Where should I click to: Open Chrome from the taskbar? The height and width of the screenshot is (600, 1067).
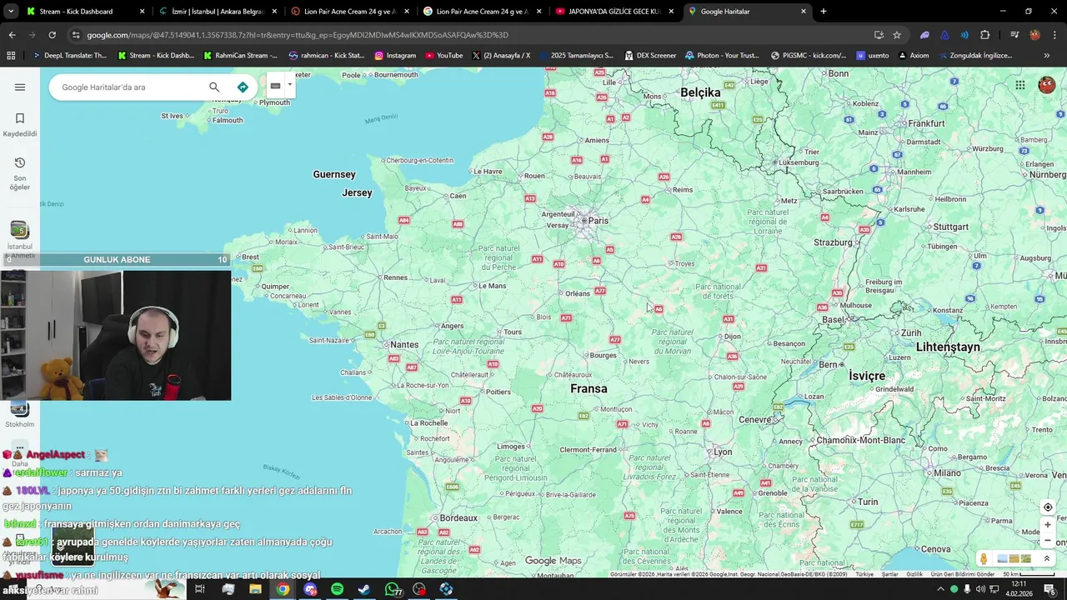click(x=283, y=589)
